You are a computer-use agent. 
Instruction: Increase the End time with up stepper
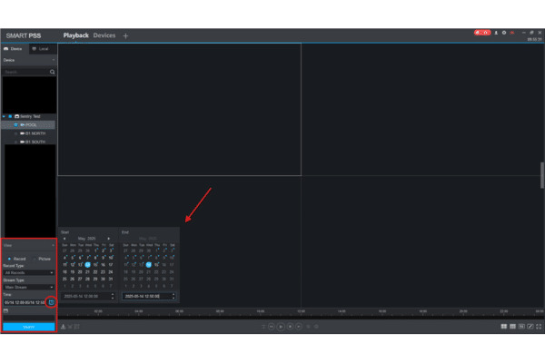click(173, 295)
